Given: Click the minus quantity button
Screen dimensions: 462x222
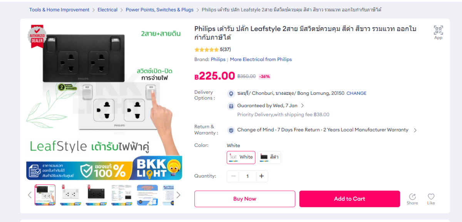Looking at the screenshot, I should click(233, 176).
